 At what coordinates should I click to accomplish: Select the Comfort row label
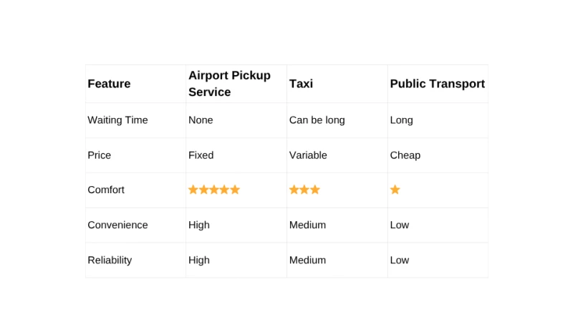[x=106, y=190]
